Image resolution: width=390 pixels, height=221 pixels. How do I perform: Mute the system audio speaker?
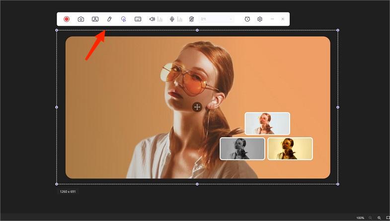click(x=152, y=19)
